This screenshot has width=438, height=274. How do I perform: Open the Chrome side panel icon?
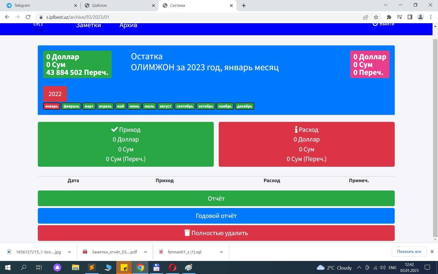point(410,17)
